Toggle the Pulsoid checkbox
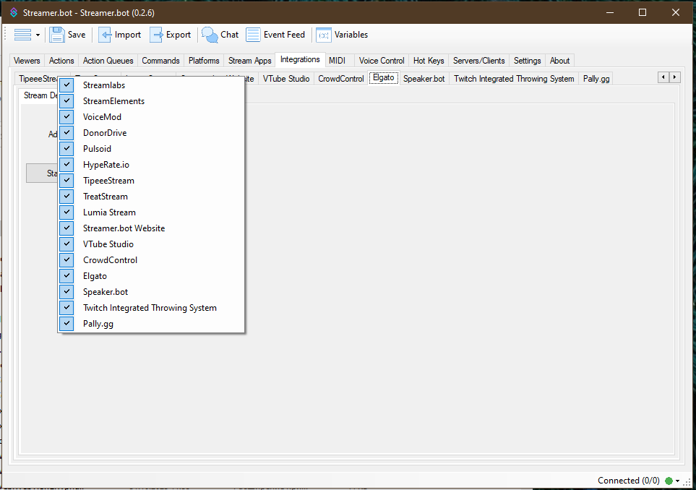 point(66,149)
